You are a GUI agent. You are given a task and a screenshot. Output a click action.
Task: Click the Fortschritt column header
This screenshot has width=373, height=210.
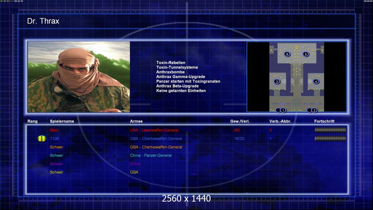(324, 121)
